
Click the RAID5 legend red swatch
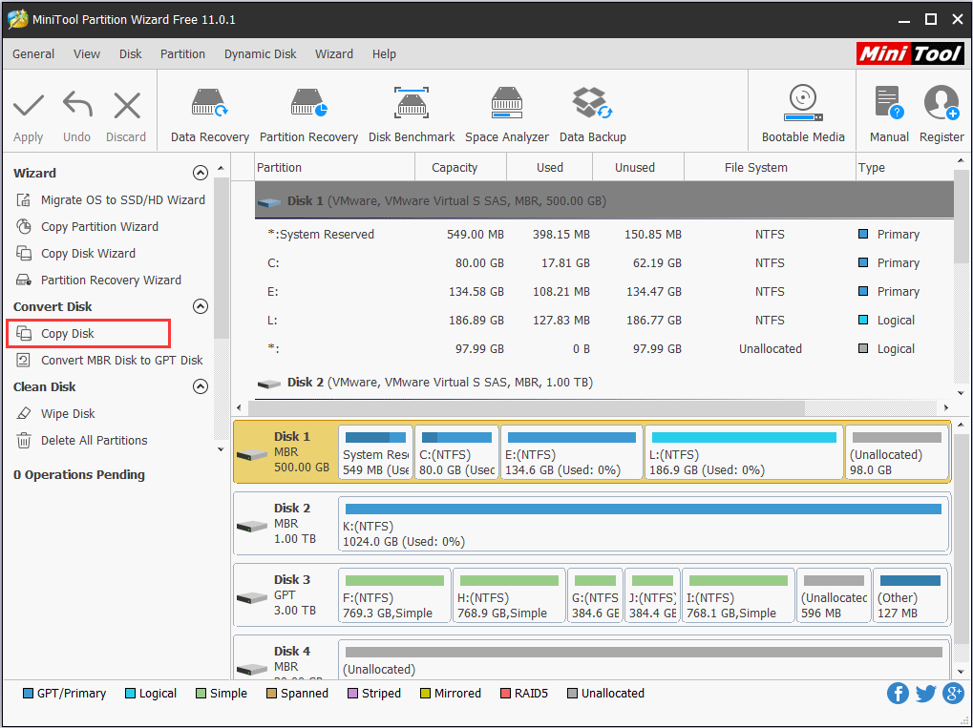coord(505,694)
